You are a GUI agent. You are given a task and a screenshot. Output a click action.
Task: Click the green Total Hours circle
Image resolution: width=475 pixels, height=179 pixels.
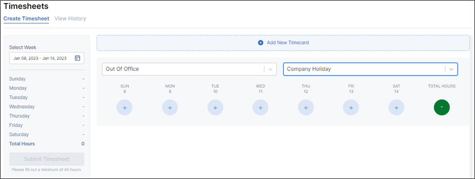tap(441, 107)
